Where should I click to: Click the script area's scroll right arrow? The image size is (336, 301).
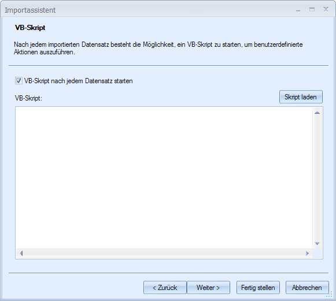[307, 254]
